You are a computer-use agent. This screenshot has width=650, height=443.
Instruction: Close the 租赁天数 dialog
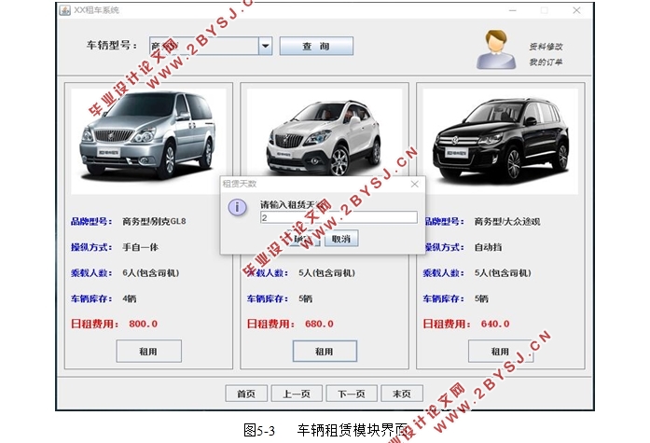click(x=414, y=185)
